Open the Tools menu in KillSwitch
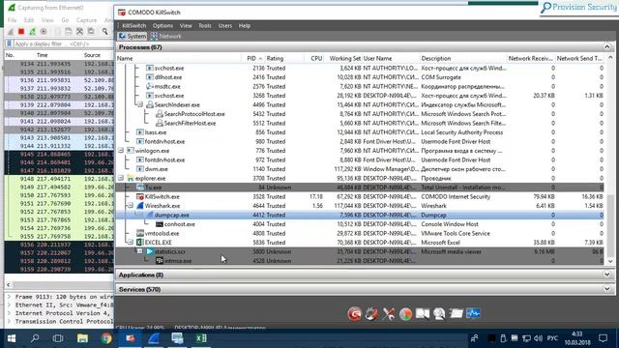Viewport: 619px width, 348px height. (x=204, y=26)
